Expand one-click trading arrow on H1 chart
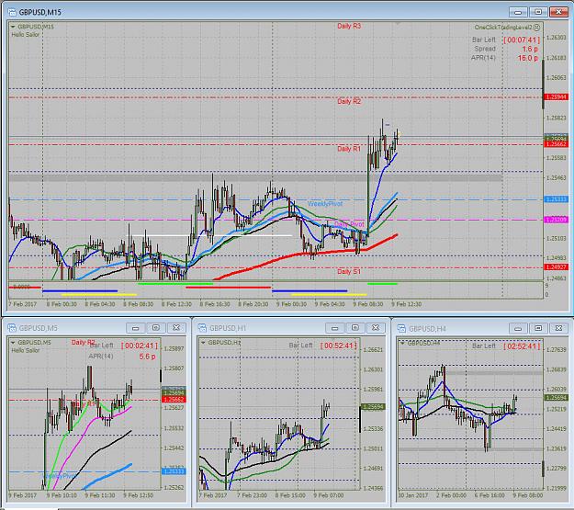 point(204,343)
